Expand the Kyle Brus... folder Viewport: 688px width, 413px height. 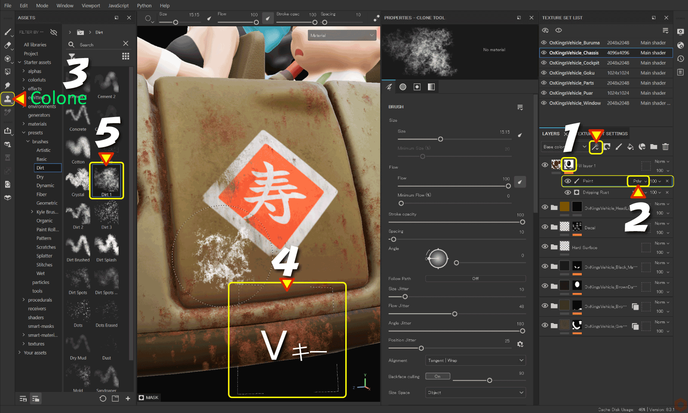pyautogui.click(x=32, y=212)
